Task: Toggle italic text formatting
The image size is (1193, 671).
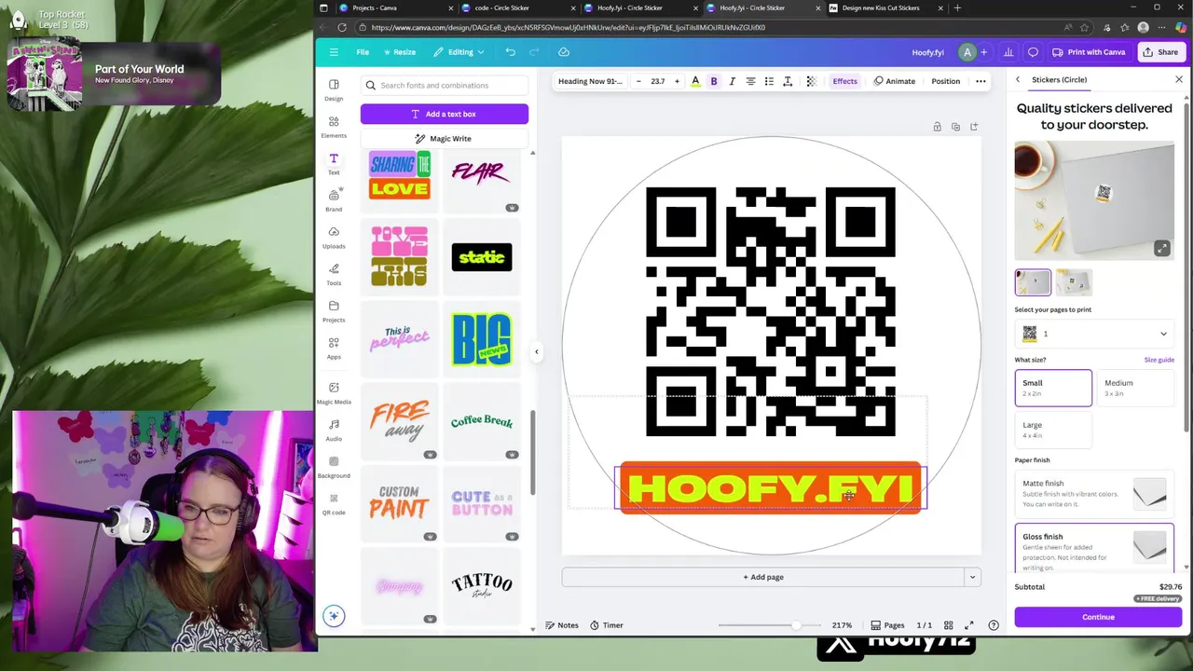Action: pyautogui.click(x=732, y=81)
